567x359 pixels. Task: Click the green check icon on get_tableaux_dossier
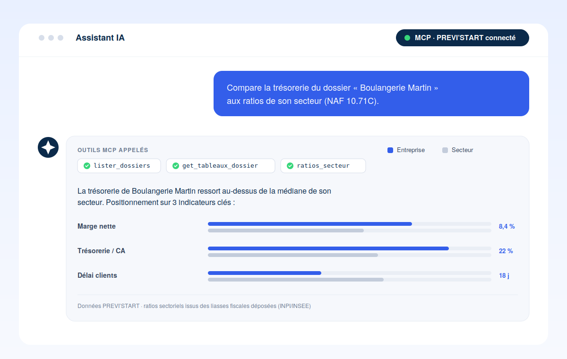pos(176,166)
